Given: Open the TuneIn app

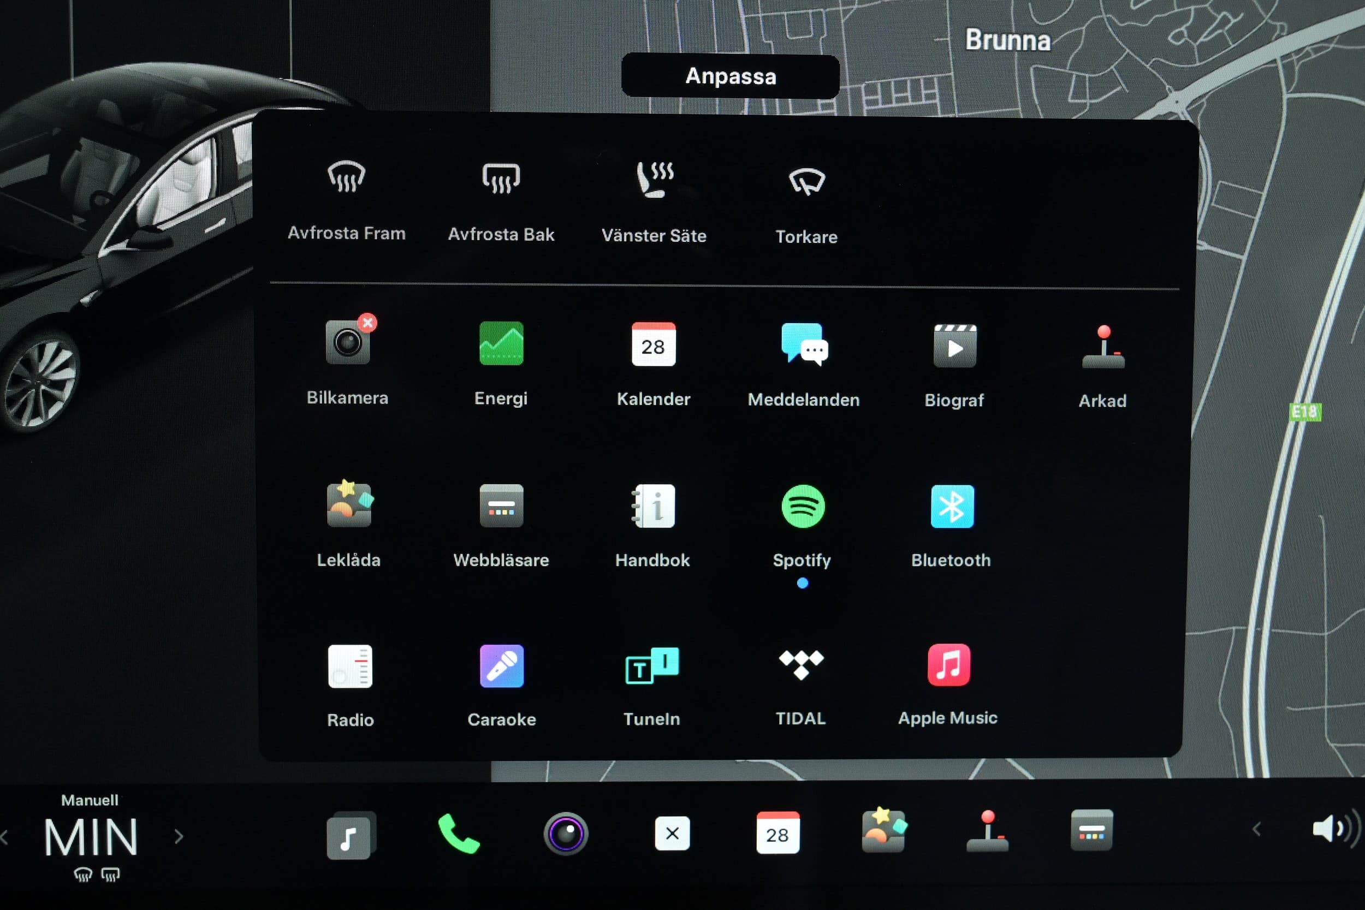Looking at the screenshot, I should (652, 665).
